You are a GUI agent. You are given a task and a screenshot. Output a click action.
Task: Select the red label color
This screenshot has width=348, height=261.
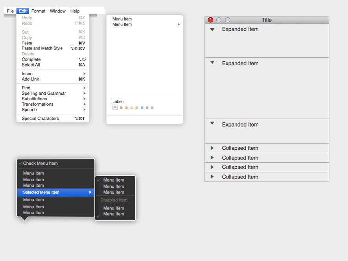click(121, 107)
